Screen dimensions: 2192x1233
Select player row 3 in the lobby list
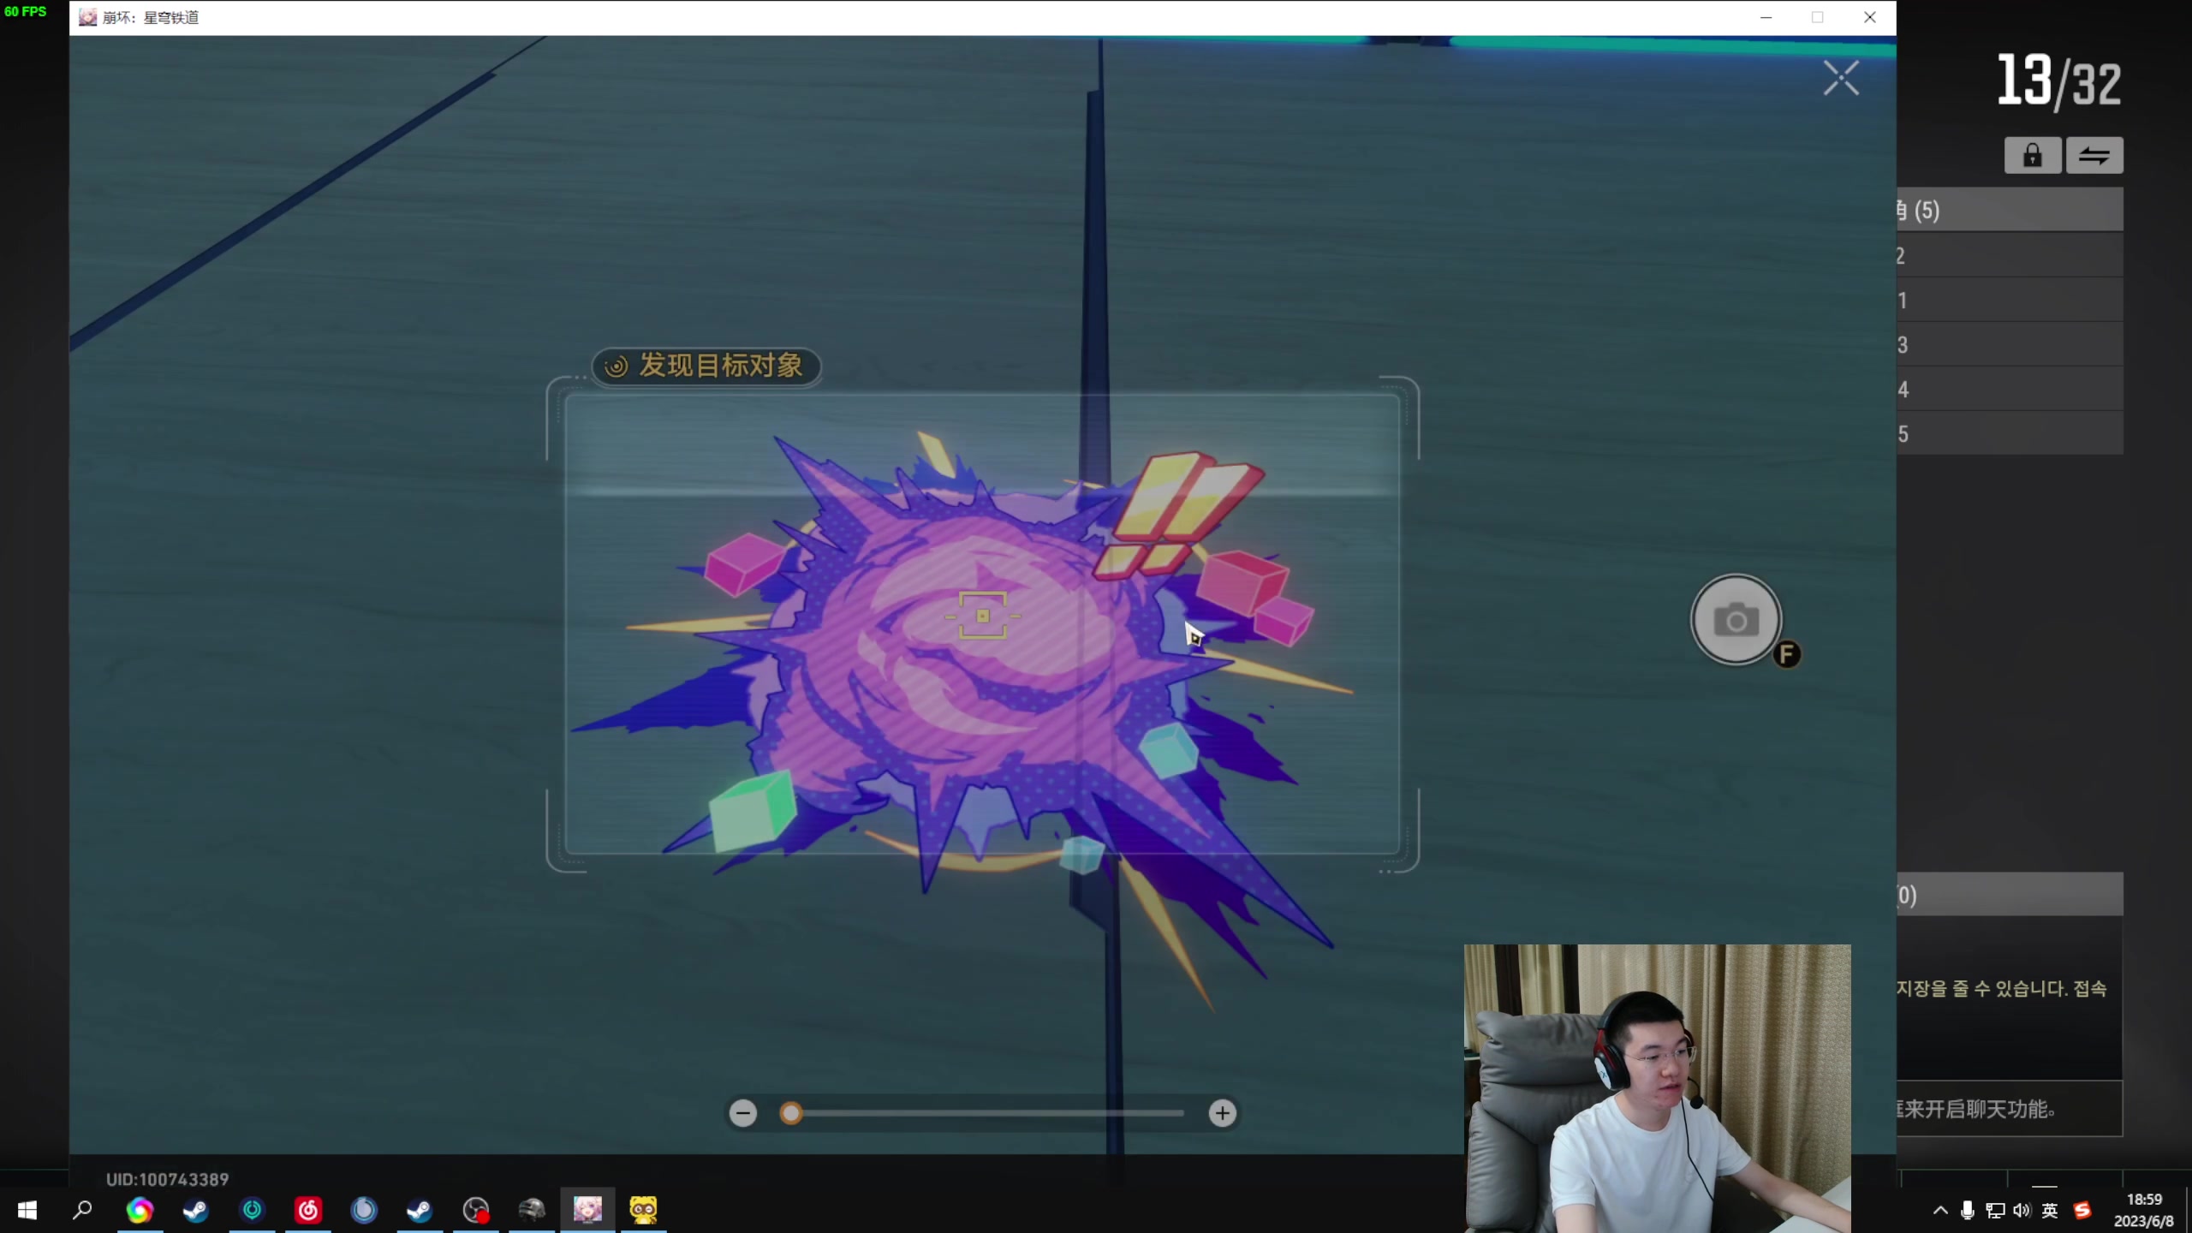pyautogui.click(x=2010, y=344)
